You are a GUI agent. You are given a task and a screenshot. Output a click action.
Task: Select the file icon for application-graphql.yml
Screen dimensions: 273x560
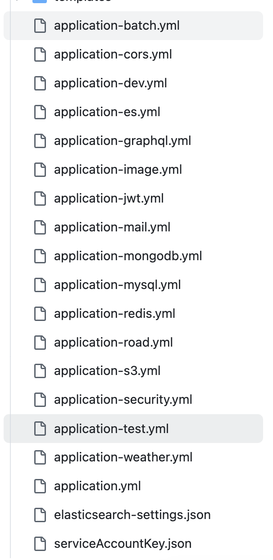pos(41,141)
